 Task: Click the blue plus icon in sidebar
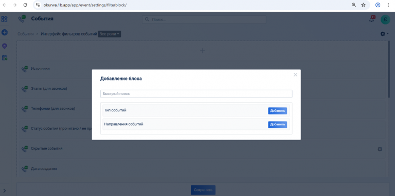5,32
